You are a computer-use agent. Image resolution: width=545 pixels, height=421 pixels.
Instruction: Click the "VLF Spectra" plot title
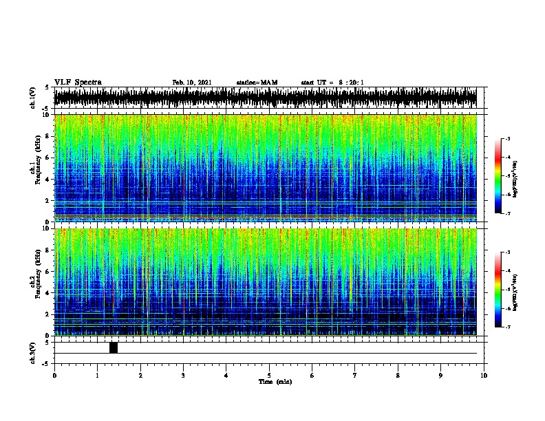tap(78, 83)
